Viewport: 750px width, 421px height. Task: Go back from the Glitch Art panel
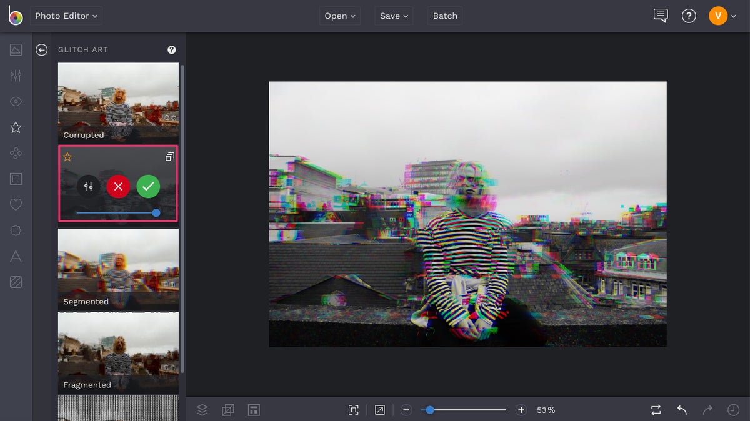41,50
